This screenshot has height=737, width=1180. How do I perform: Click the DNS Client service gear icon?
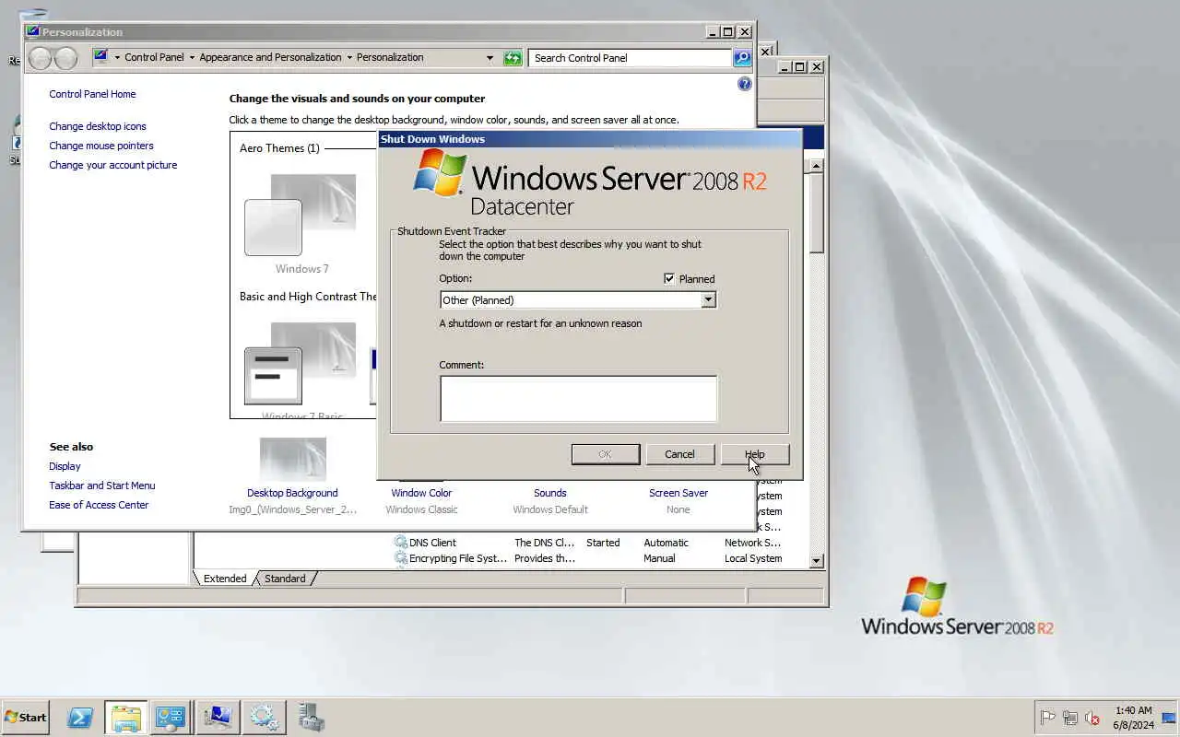tap(401, 543)
